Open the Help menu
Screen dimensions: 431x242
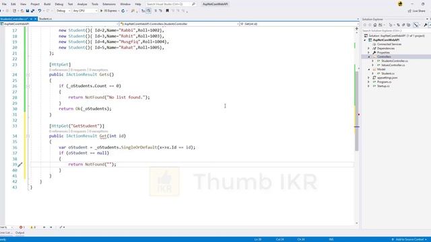point(138,4)
